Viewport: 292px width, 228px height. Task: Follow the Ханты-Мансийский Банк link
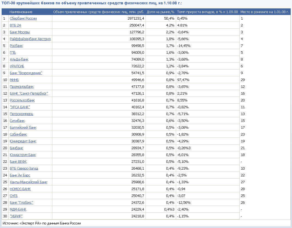point(29,182)
